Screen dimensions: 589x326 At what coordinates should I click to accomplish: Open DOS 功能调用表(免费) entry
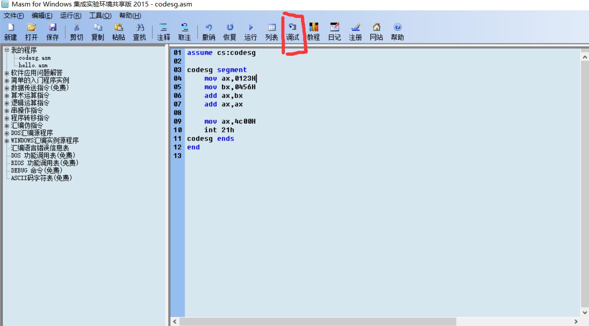pyautogui.click(x=43, y=155)
